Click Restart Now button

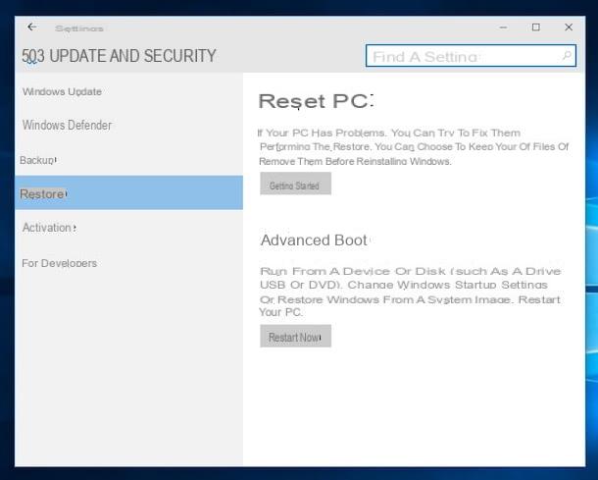295,336
